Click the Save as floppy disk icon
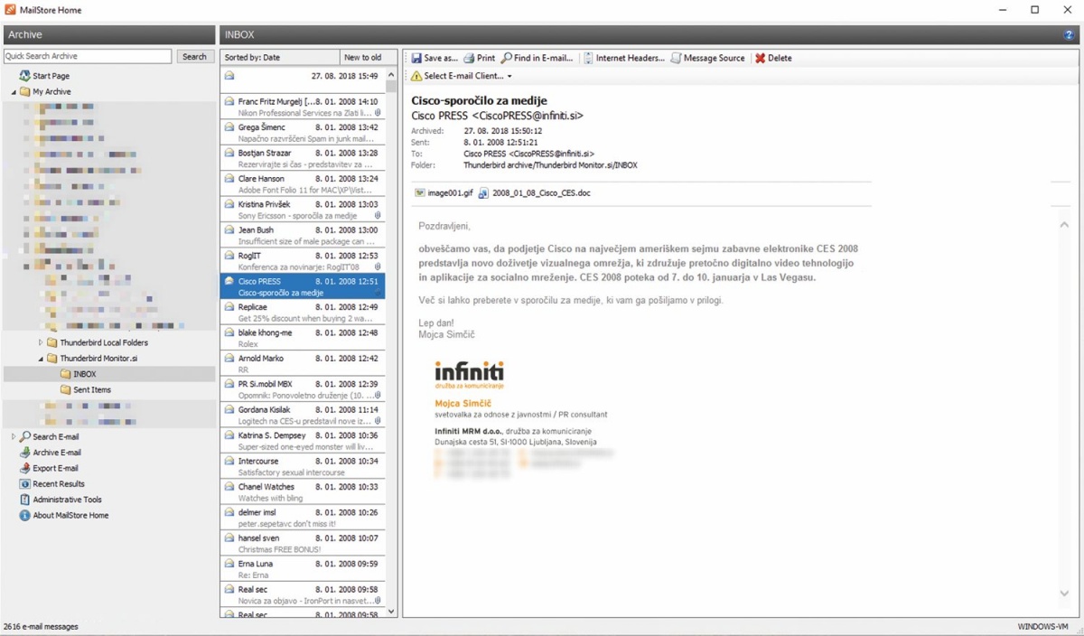The width and height of the screenshot is (1084, 636). [416, 58]
